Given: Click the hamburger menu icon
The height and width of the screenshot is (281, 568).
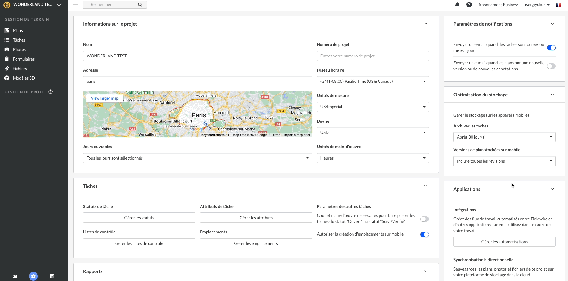Looking at the screenshot, I should pyautogui.click(x=76, y=5).
